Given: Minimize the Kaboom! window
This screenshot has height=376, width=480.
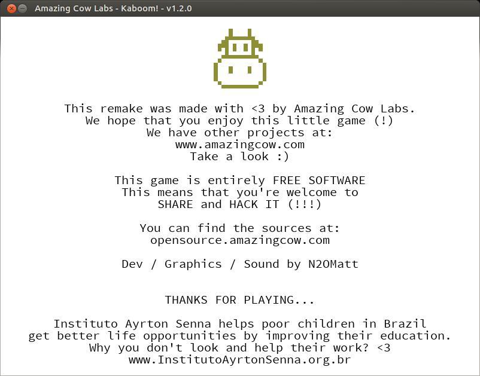Looking at the screenshot, I should [22, 8].
